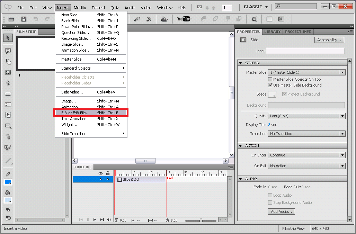Open the blue stroke color swatch
Viewport: 356px width, 234px height.
tap(8, 182)
